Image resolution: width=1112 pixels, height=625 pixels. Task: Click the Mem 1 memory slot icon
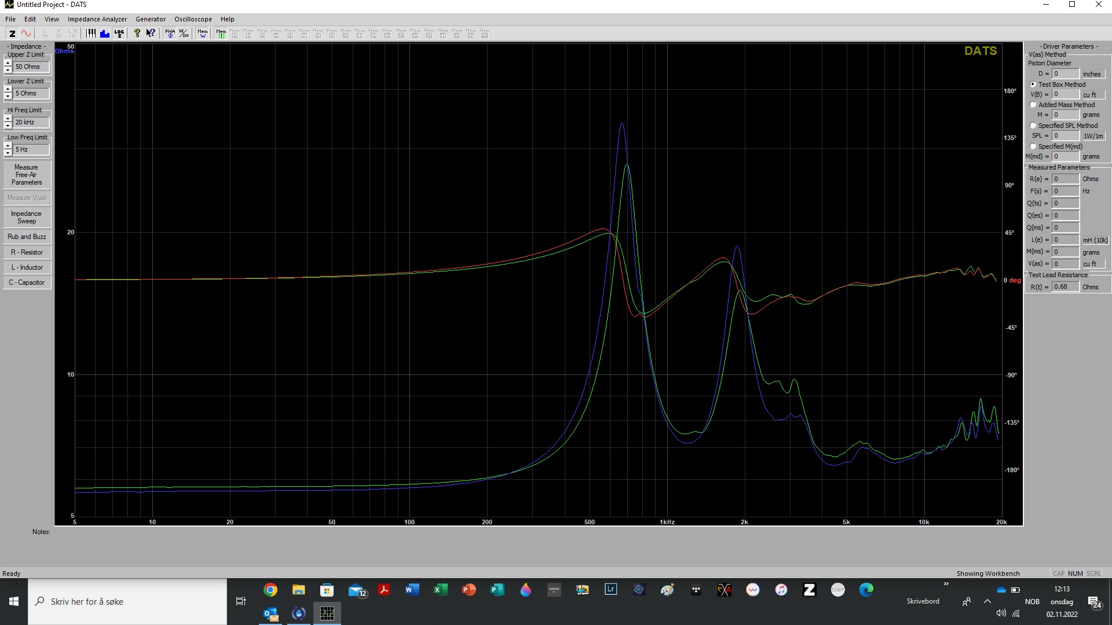[x=221, y=34]
